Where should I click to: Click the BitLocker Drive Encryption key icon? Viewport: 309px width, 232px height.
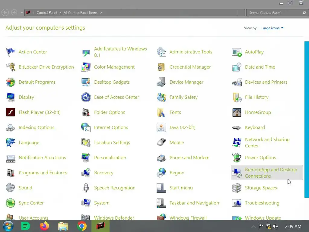point(11,67)
